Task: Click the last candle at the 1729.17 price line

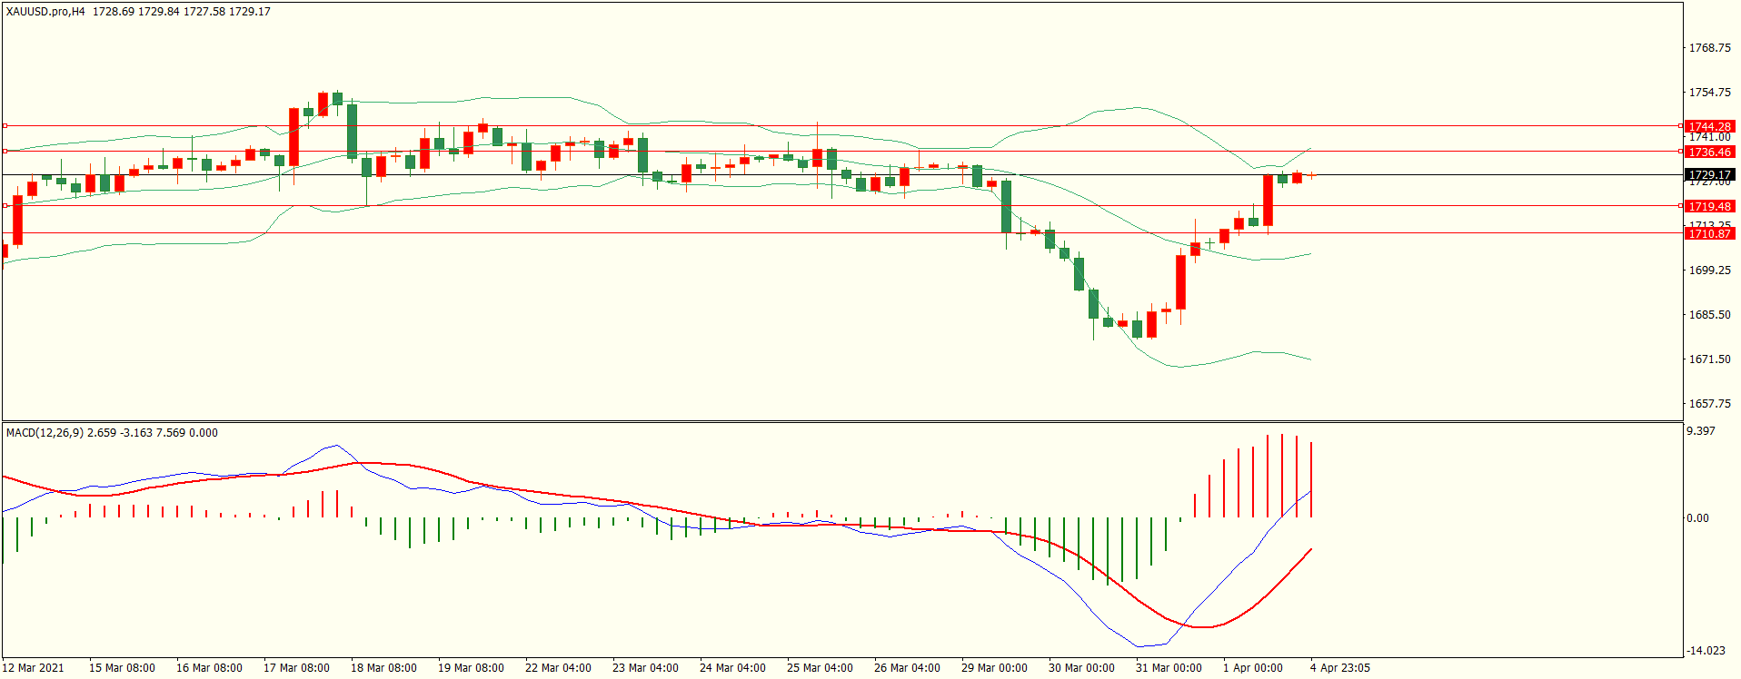Action: coord(1311,175)
